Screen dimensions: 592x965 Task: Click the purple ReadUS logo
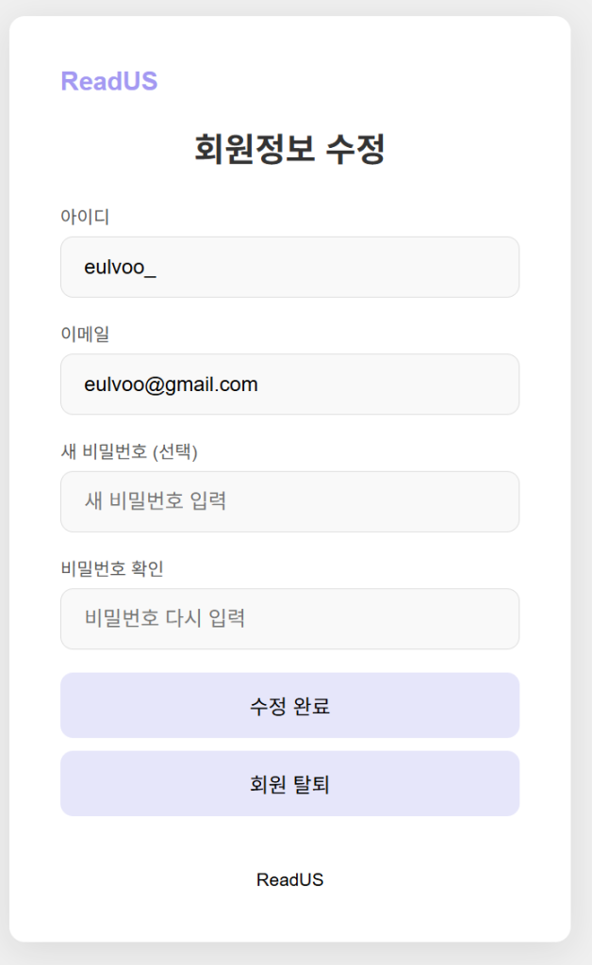point(109,81)
